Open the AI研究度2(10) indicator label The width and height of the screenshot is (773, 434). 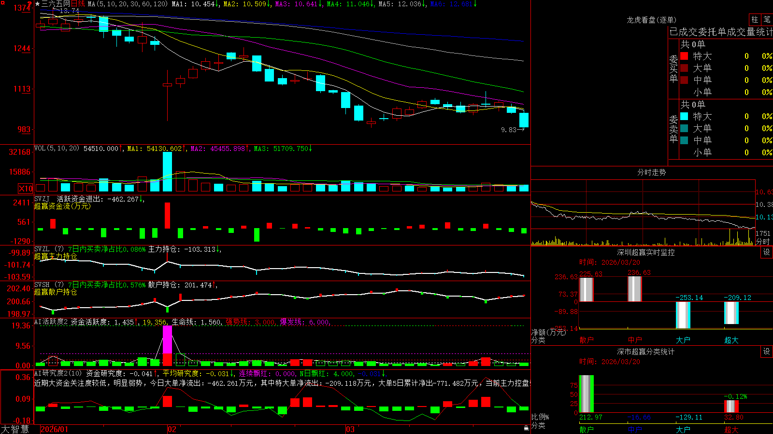[58, 373]
